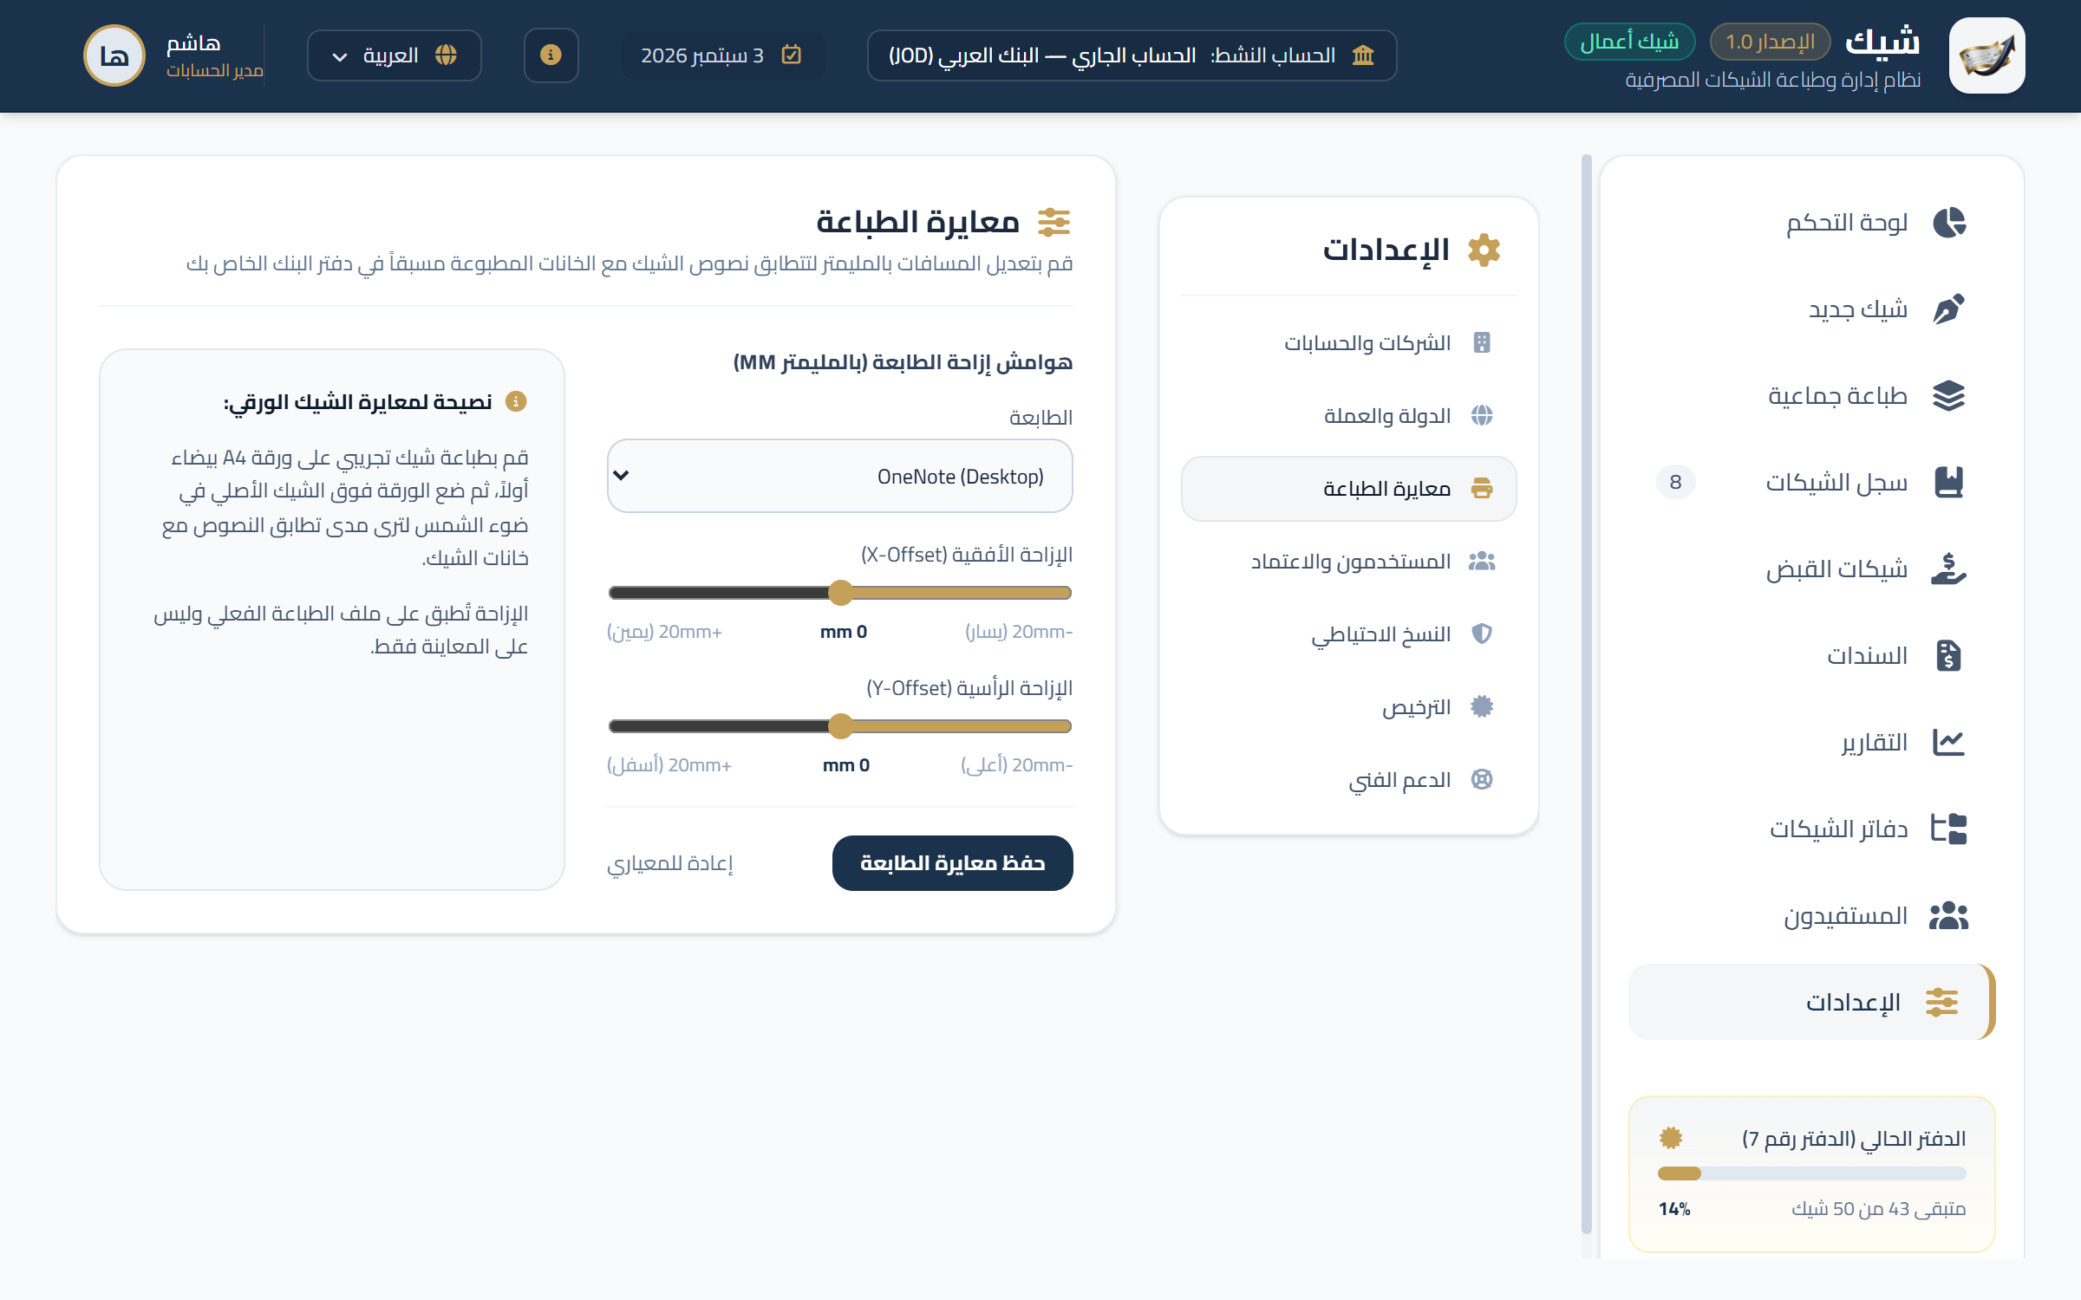Open التقارير chart icon in sidebar
The height and width of the screenshot is (1300, 2081).
(x=1948, y=742)
